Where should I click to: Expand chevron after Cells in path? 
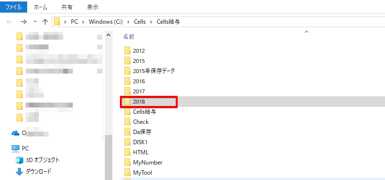(x=151, y=22)
